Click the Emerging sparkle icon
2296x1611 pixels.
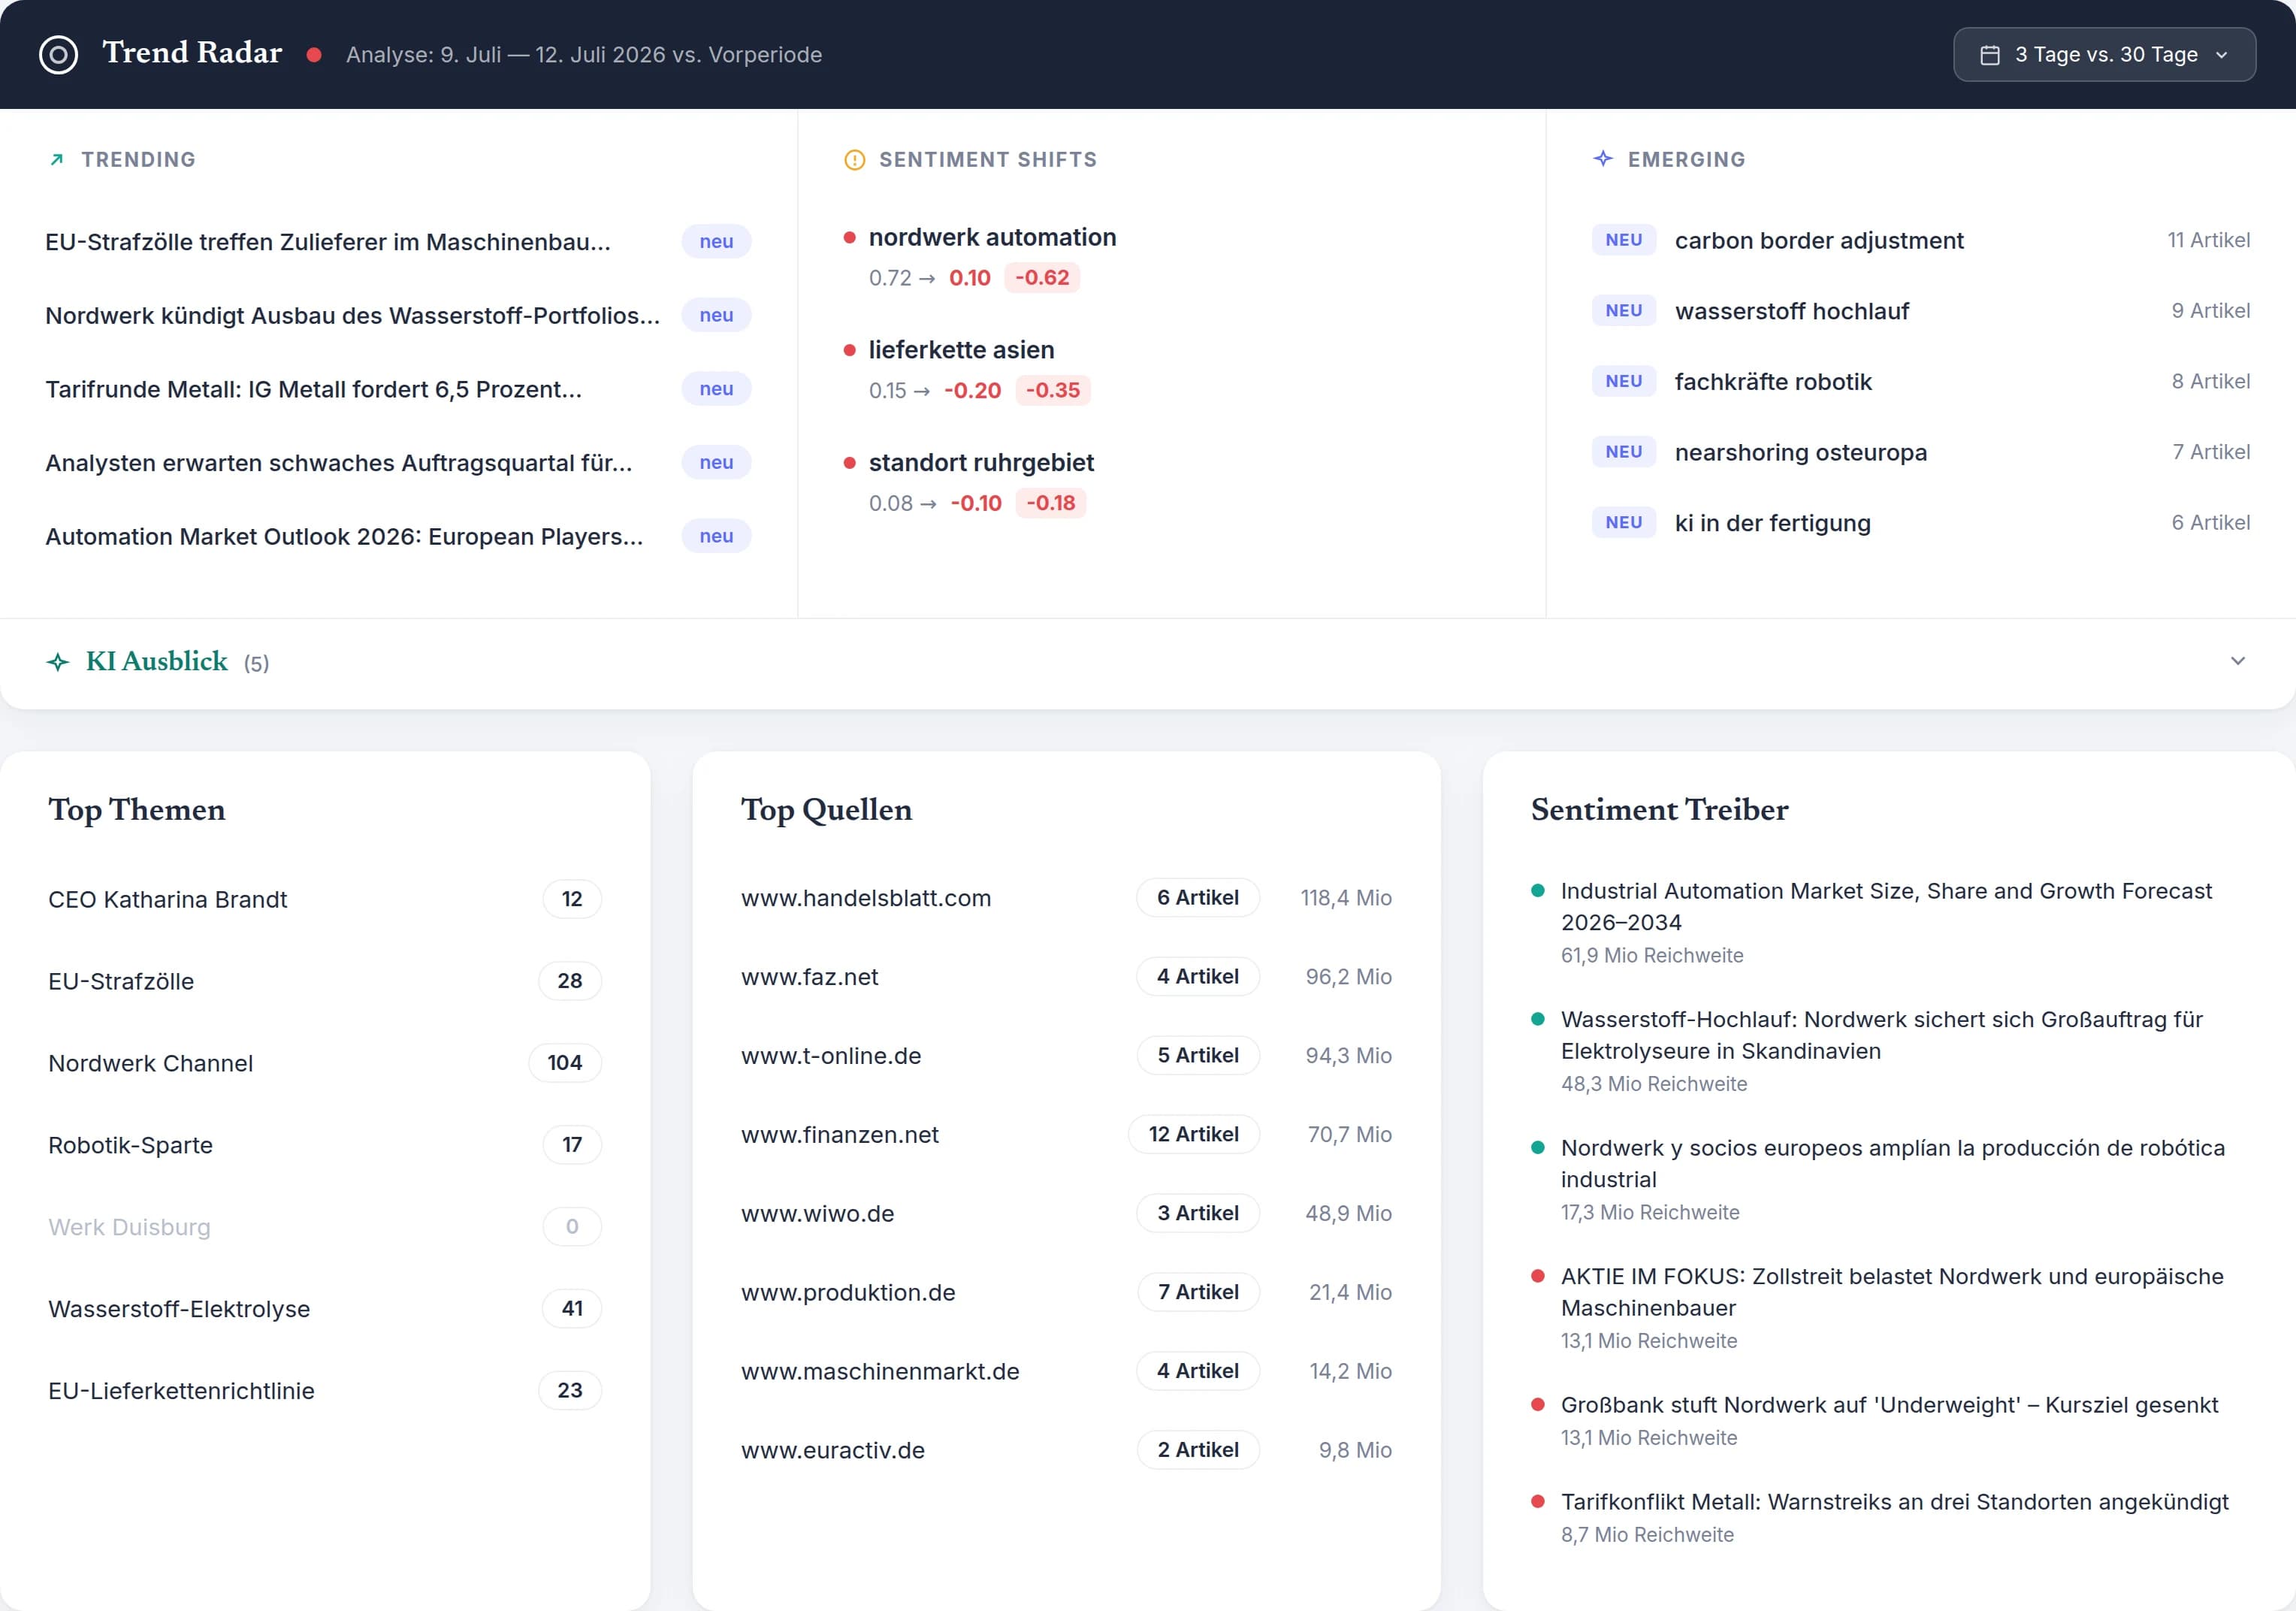(1603, 158)
